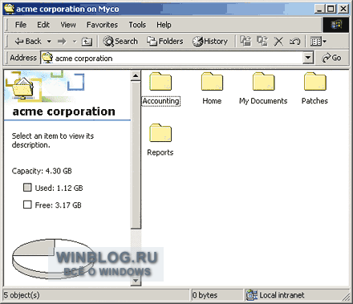Viewport: 353px width, 304px height.
Task: Click the Windows logo throbber icon
Action: coord(336,25)
